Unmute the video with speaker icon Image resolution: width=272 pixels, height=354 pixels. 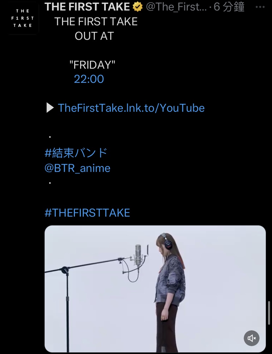(x=251, y=338)
